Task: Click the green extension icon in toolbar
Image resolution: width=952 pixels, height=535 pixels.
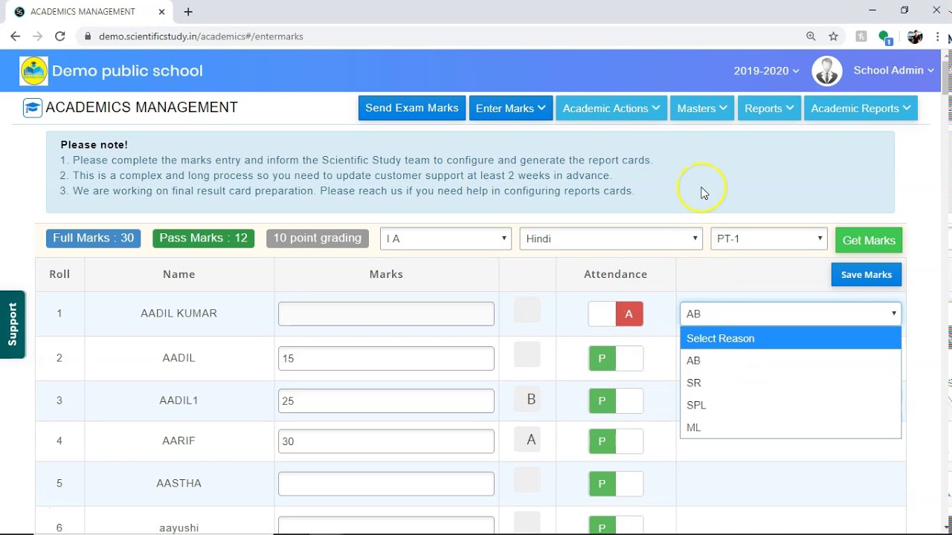Action: coord(884,36)
